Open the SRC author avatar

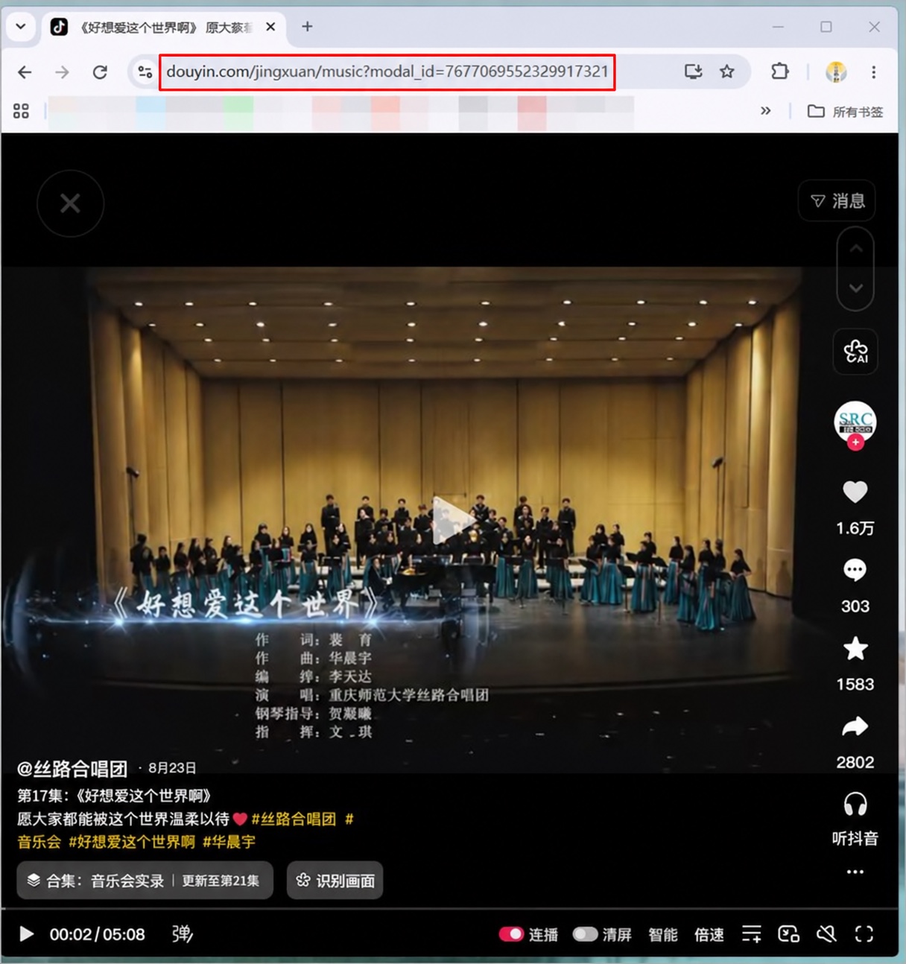click(x=855, y=422)
